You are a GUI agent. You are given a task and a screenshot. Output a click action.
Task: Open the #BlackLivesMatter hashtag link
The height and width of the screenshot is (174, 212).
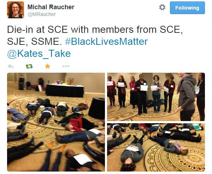106,41
